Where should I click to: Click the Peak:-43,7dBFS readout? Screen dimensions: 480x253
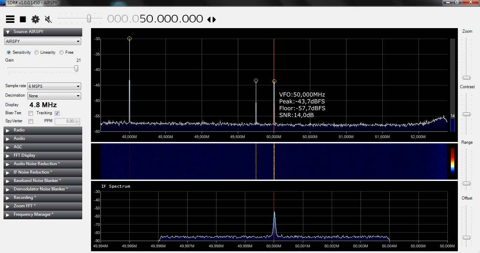coord(302,102)
